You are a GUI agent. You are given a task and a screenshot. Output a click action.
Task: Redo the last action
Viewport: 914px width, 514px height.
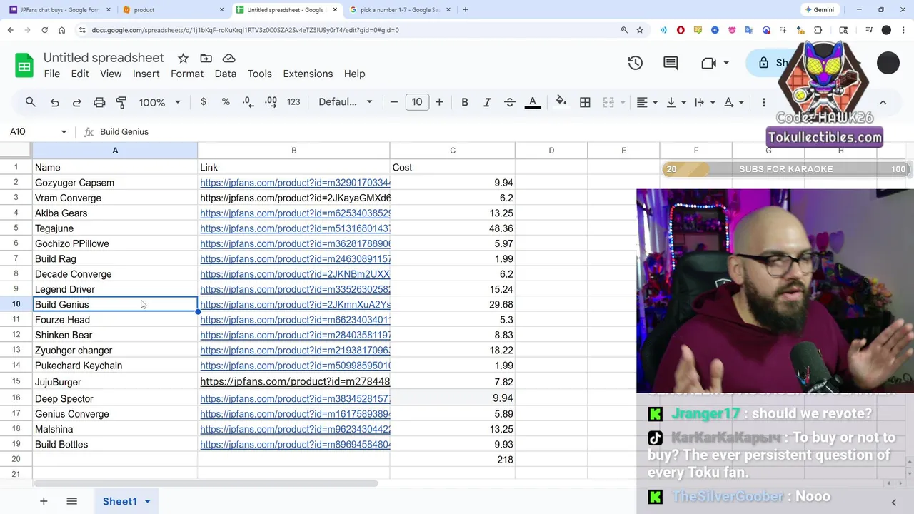[76, 102]
